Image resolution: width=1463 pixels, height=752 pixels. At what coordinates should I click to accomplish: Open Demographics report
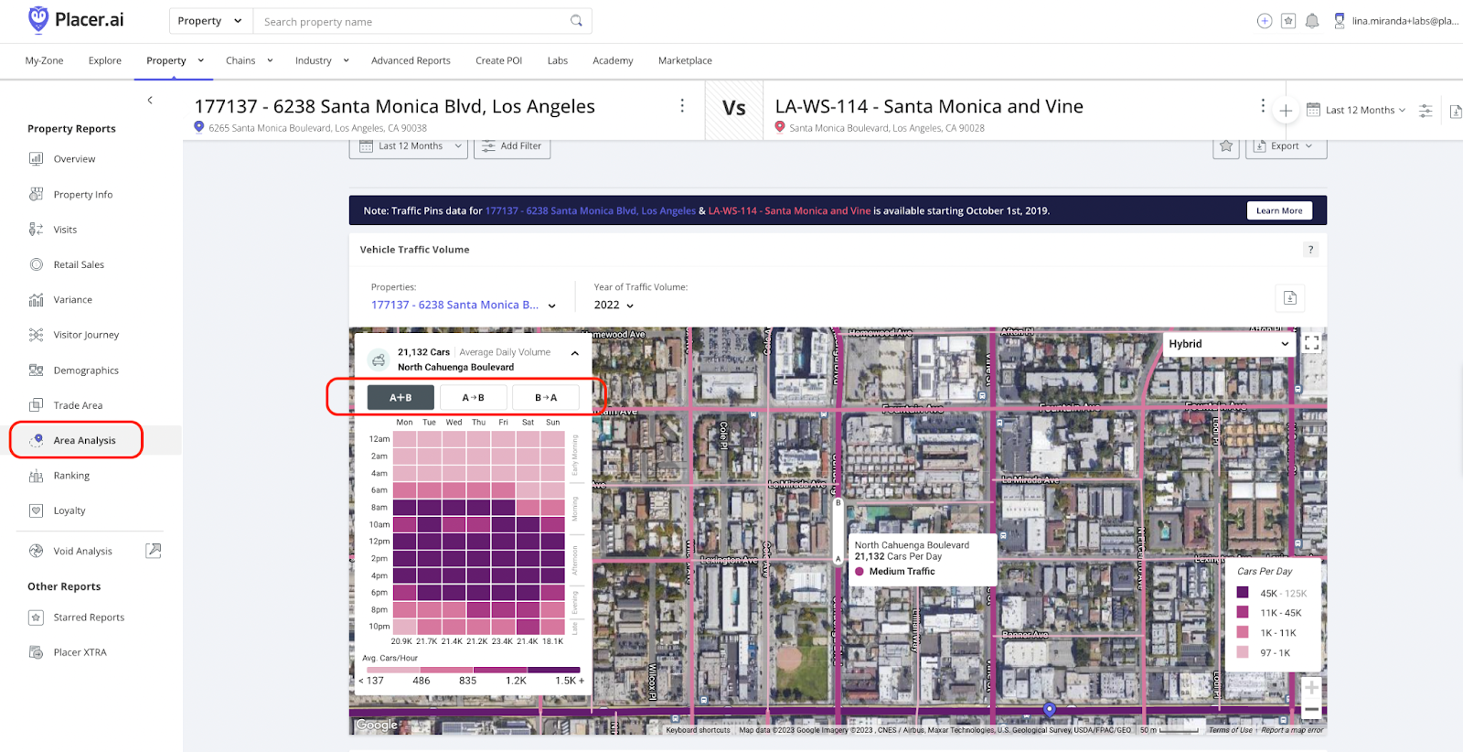click(86, 371)
